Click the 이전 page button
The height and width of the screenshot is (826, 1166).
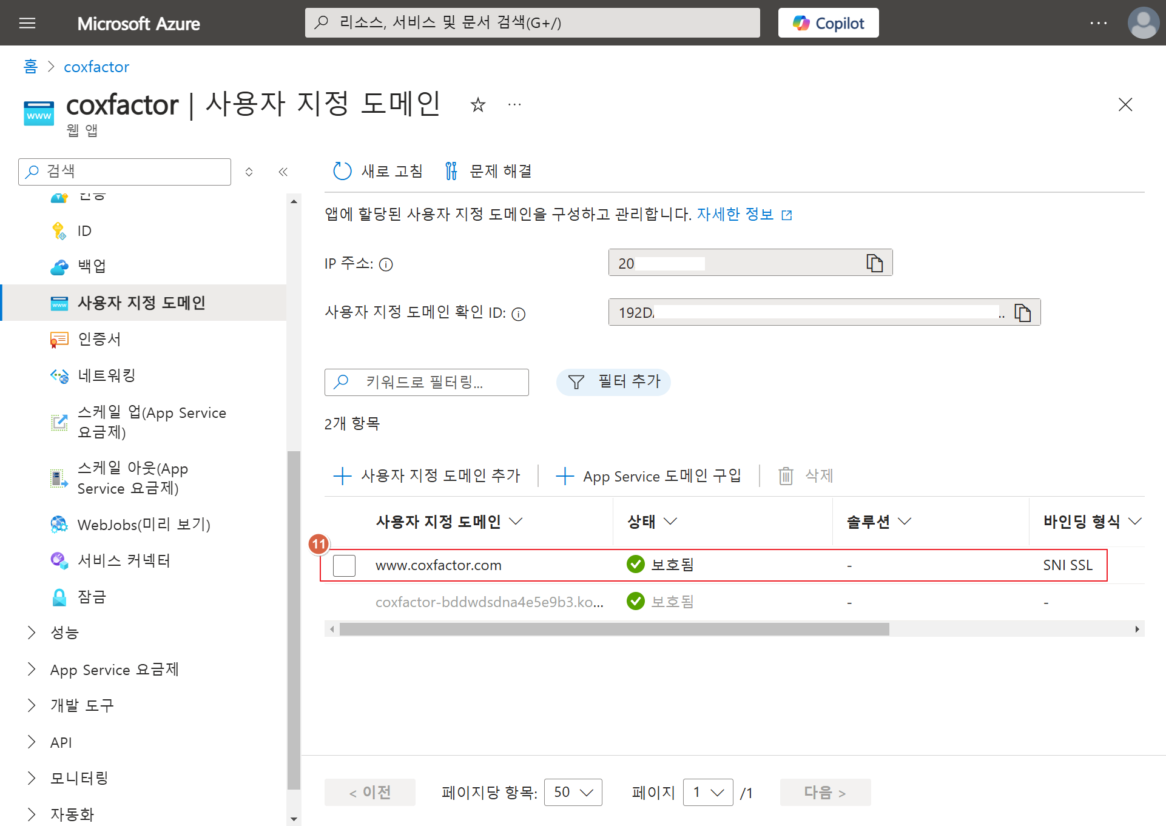pos(369,793)
